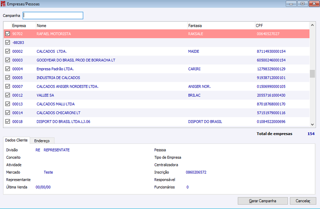Click the CARIRI fantasia cell
The width and height of the screenshot is (320, 209).
pos(194,69)
